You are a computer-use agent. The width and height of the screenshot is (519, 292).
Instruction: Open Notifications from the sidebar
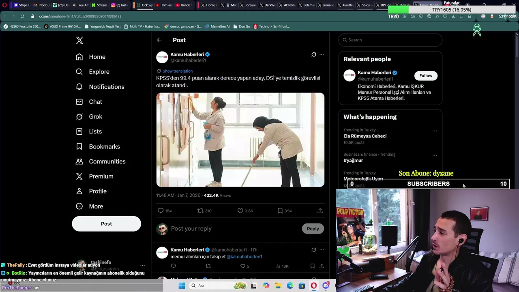[100, 87]
